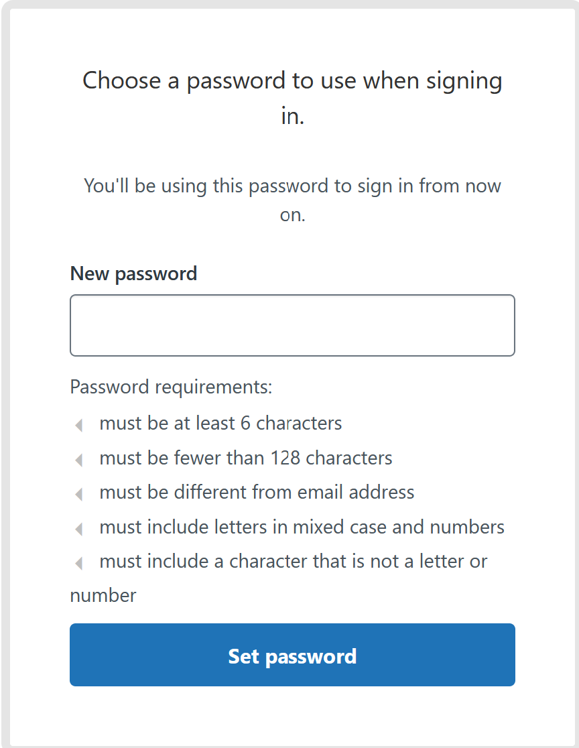The image size is (579, 748).
Task: Click the sign-in explanation text
Action: coord(292,200)
